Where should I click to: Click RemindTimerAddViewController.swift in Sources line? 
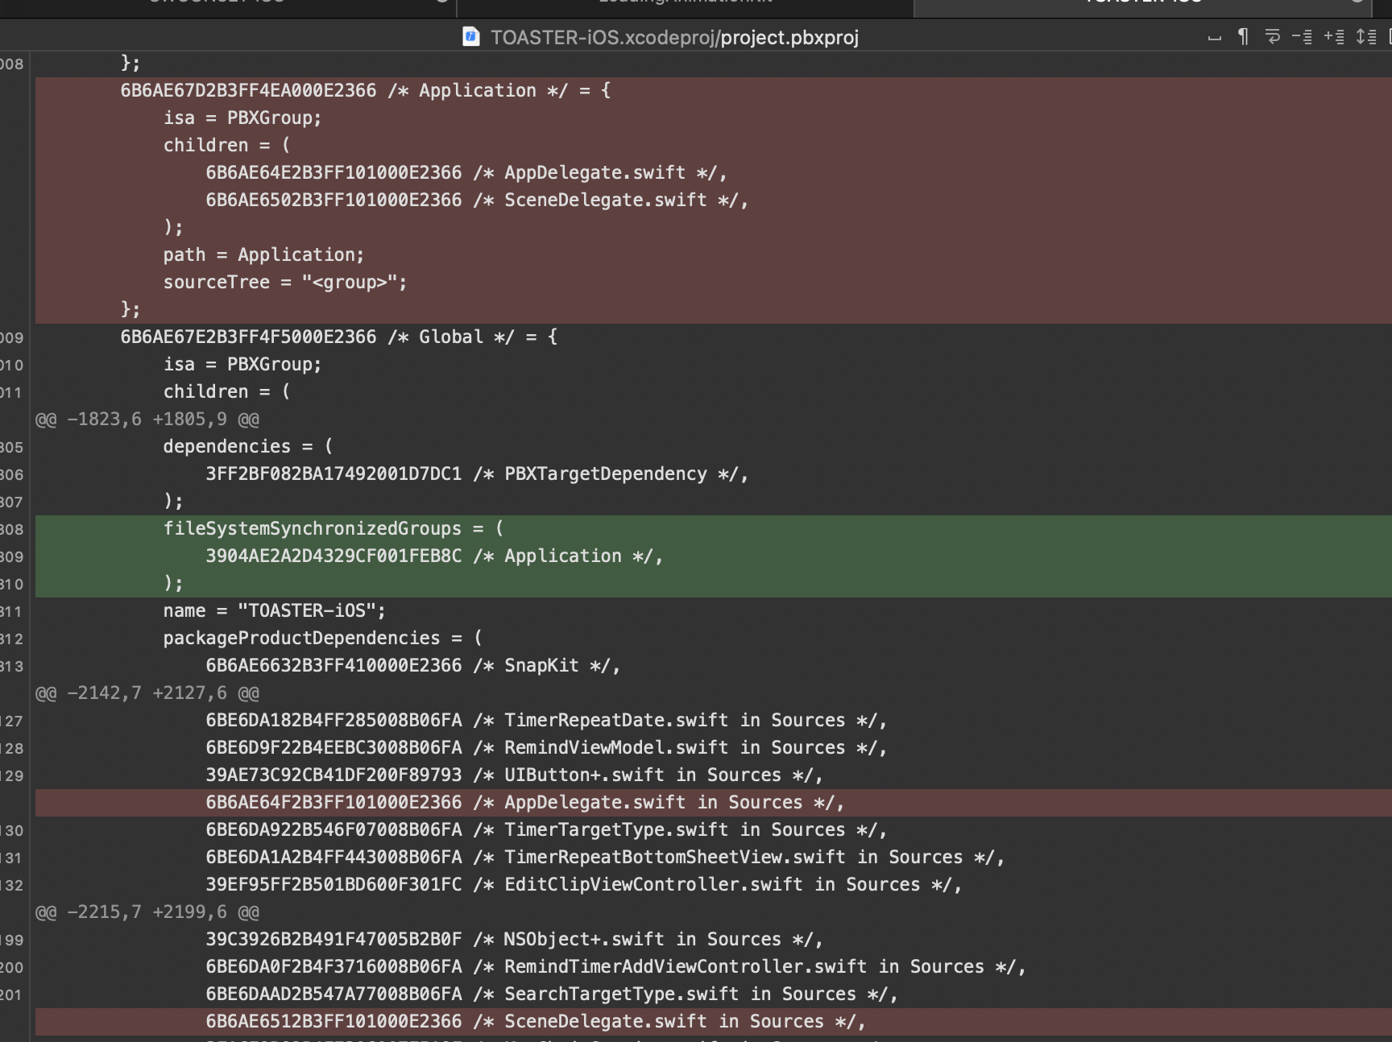(x=714, y=967)
